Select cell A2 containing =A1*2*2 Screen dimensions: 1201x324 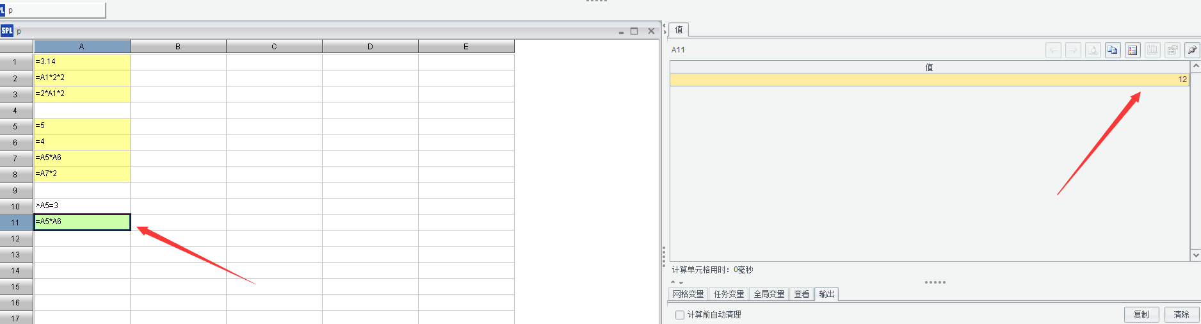pyautogui.click(x=82, y=78)
